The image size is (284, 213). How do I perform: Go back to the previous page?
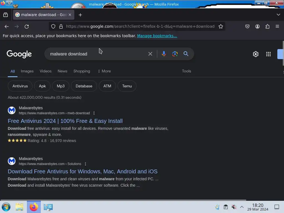click(x=7, y=26)
